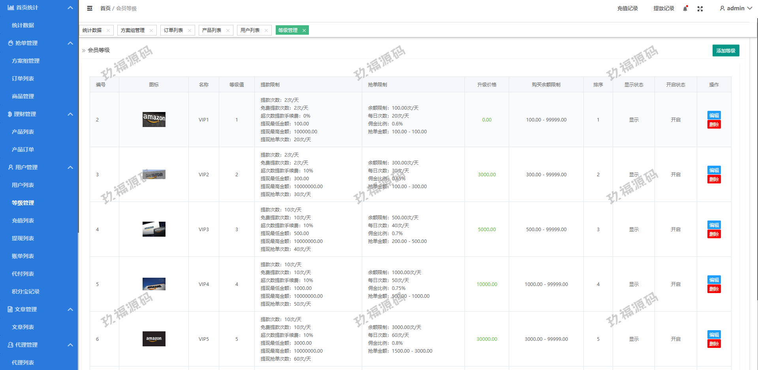Toggle fullscreen mode icon

click(x=700, y=9)
